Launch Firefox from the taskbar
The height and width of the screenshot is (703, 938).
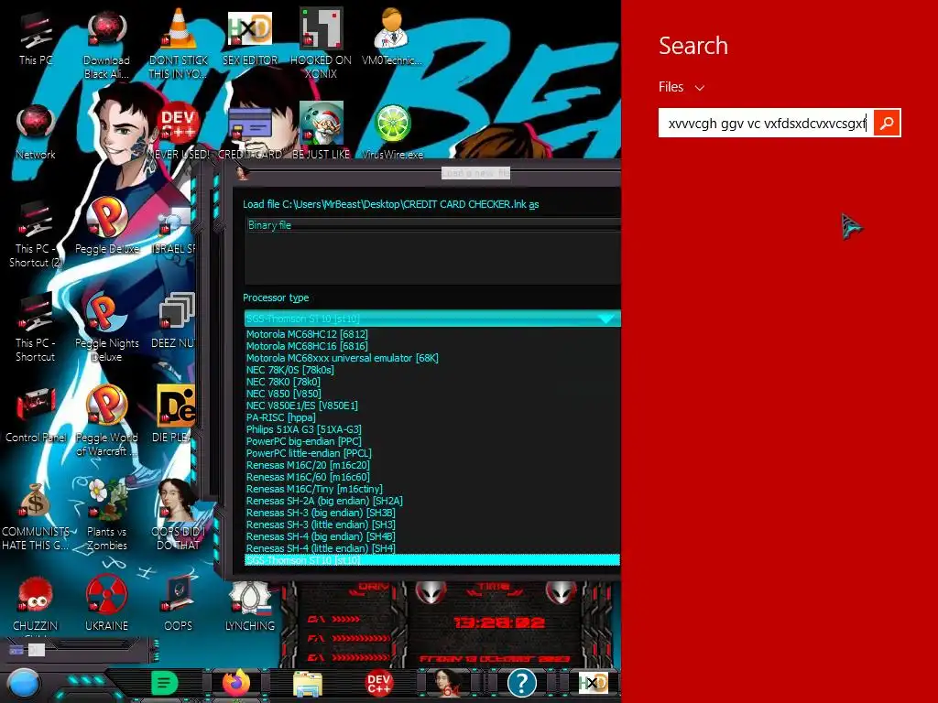tap(236, 683)
